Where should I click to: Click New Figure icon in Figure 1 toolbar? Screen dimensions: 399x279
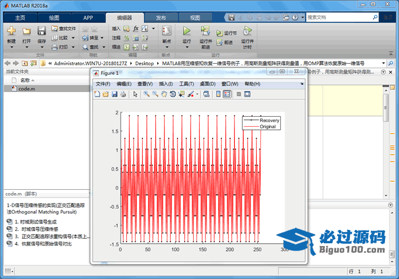[97, 94]
